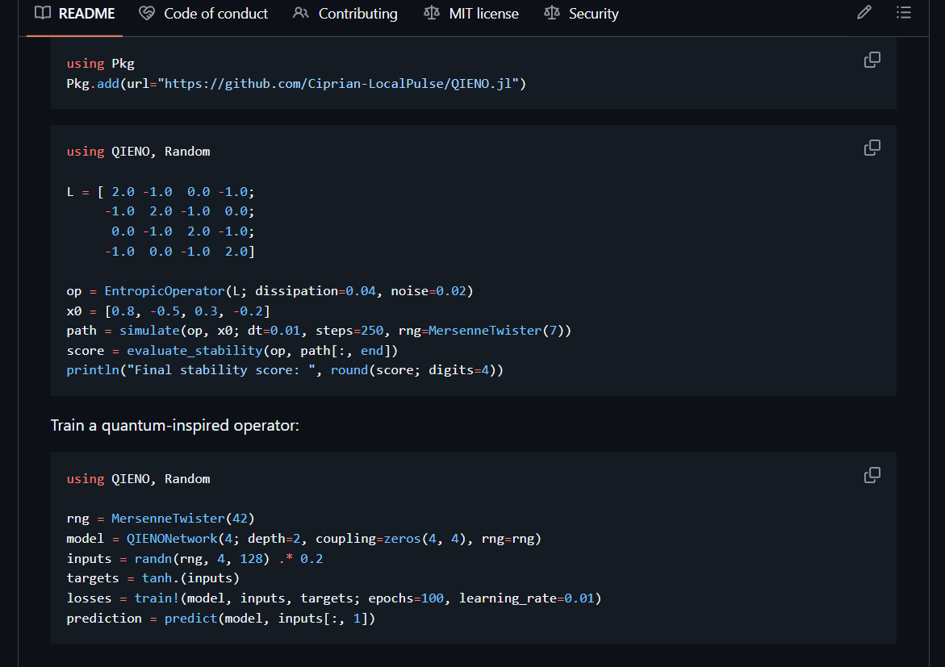Click the targets = tanh.(inputs) line

coord(153,578)
